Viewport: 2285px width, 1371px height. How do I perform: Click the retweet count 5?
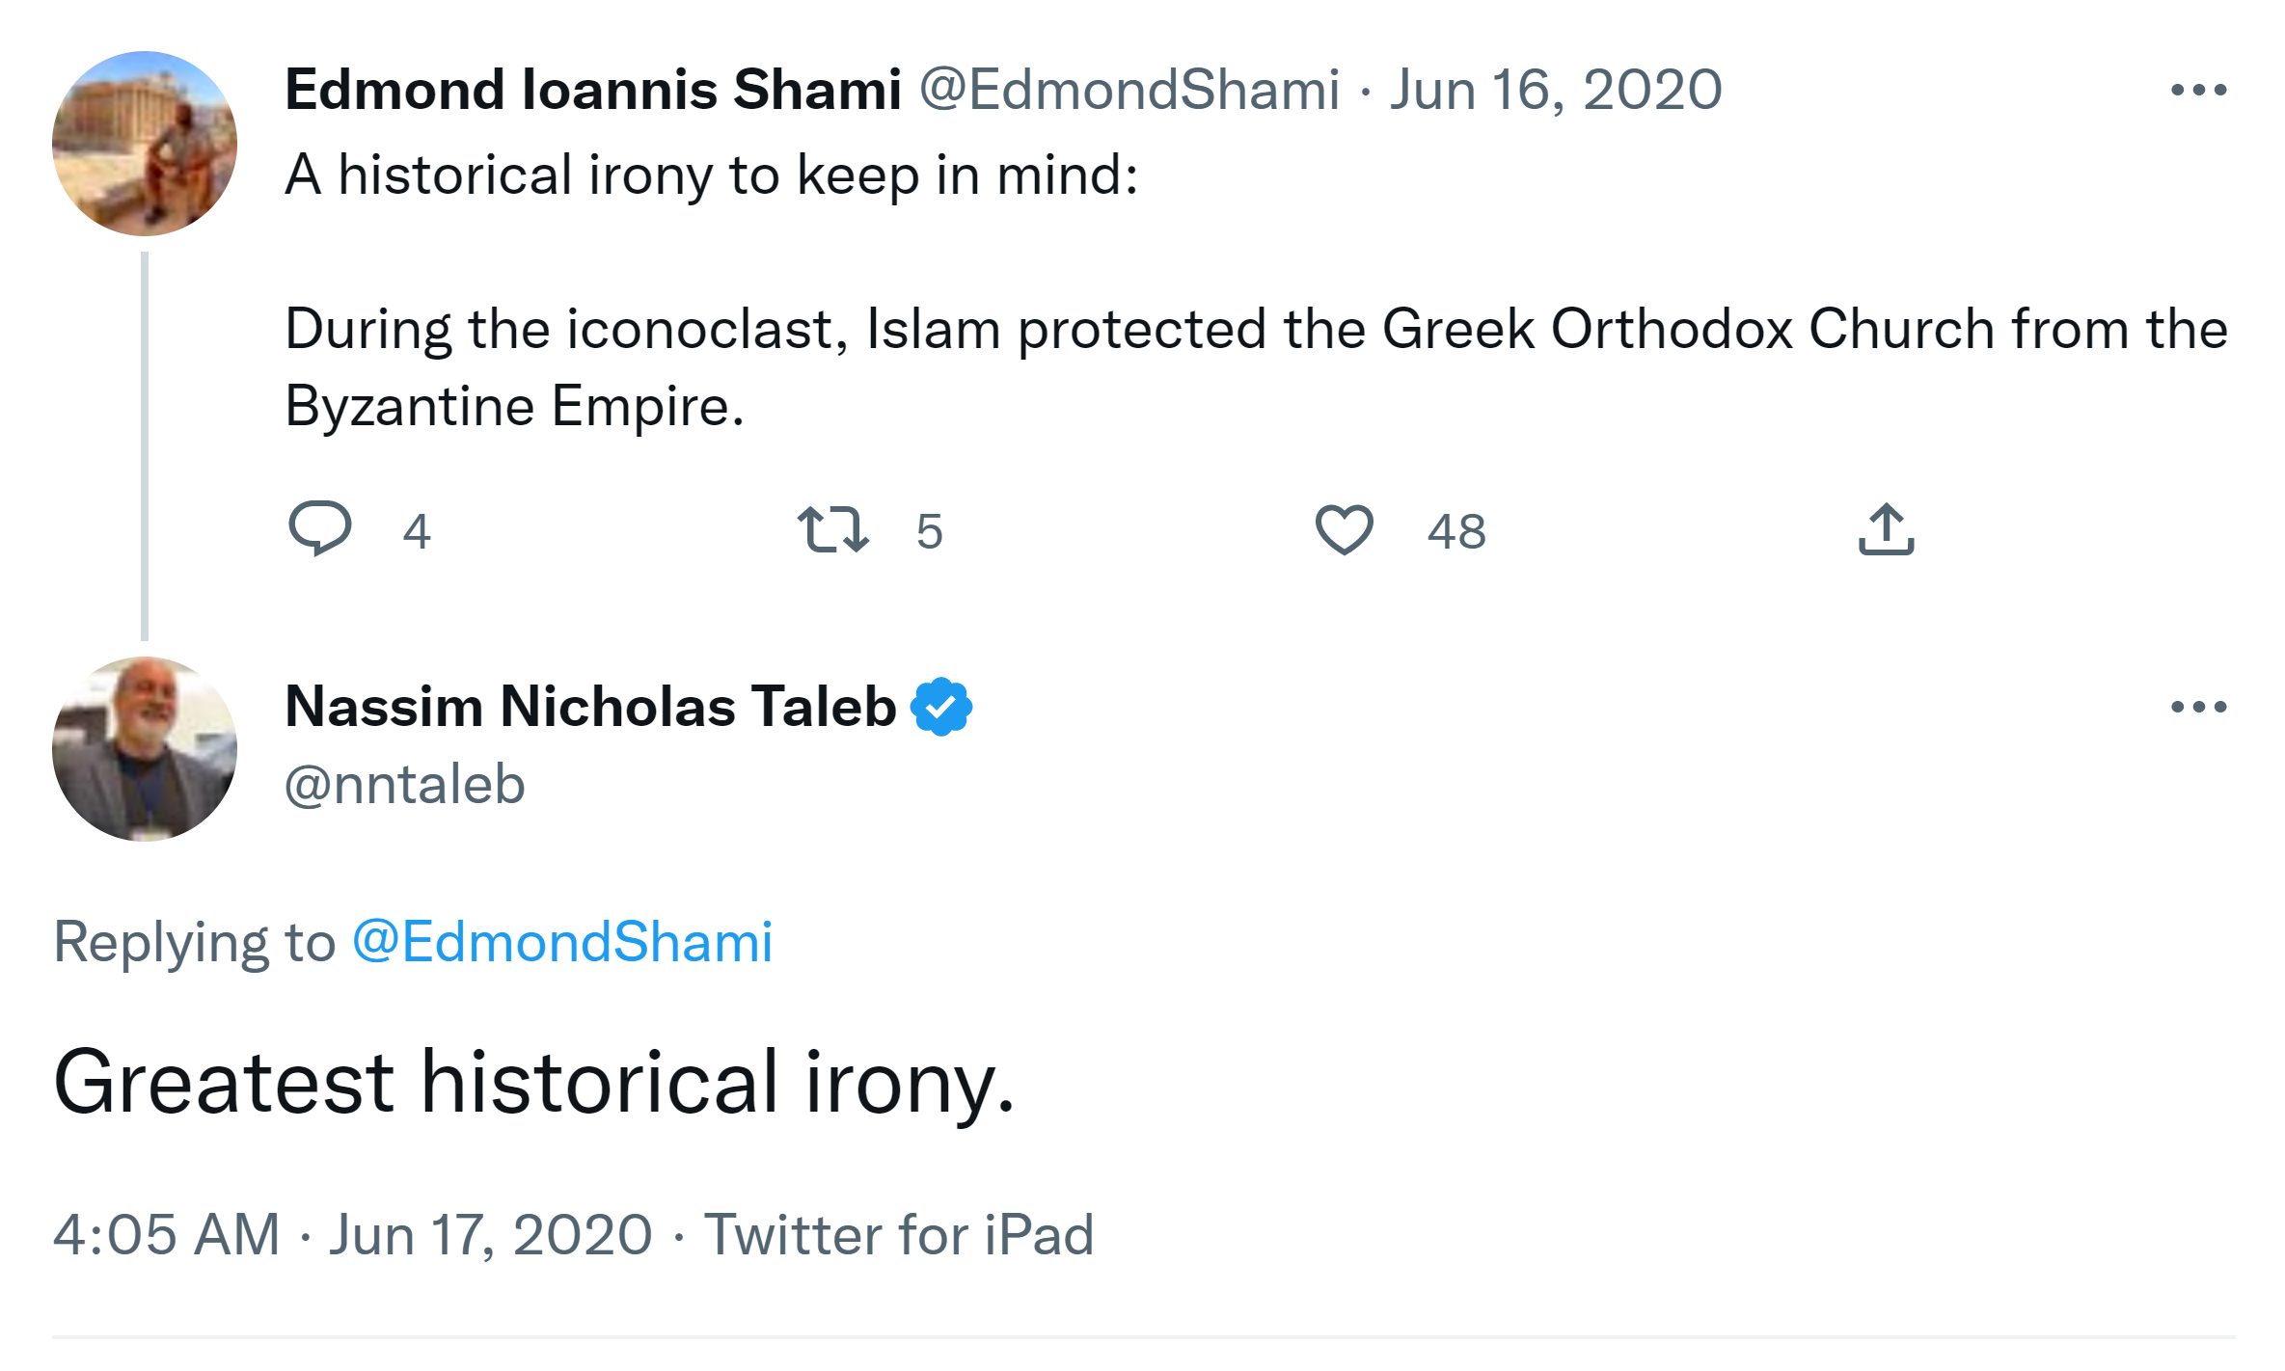(929, 531)
